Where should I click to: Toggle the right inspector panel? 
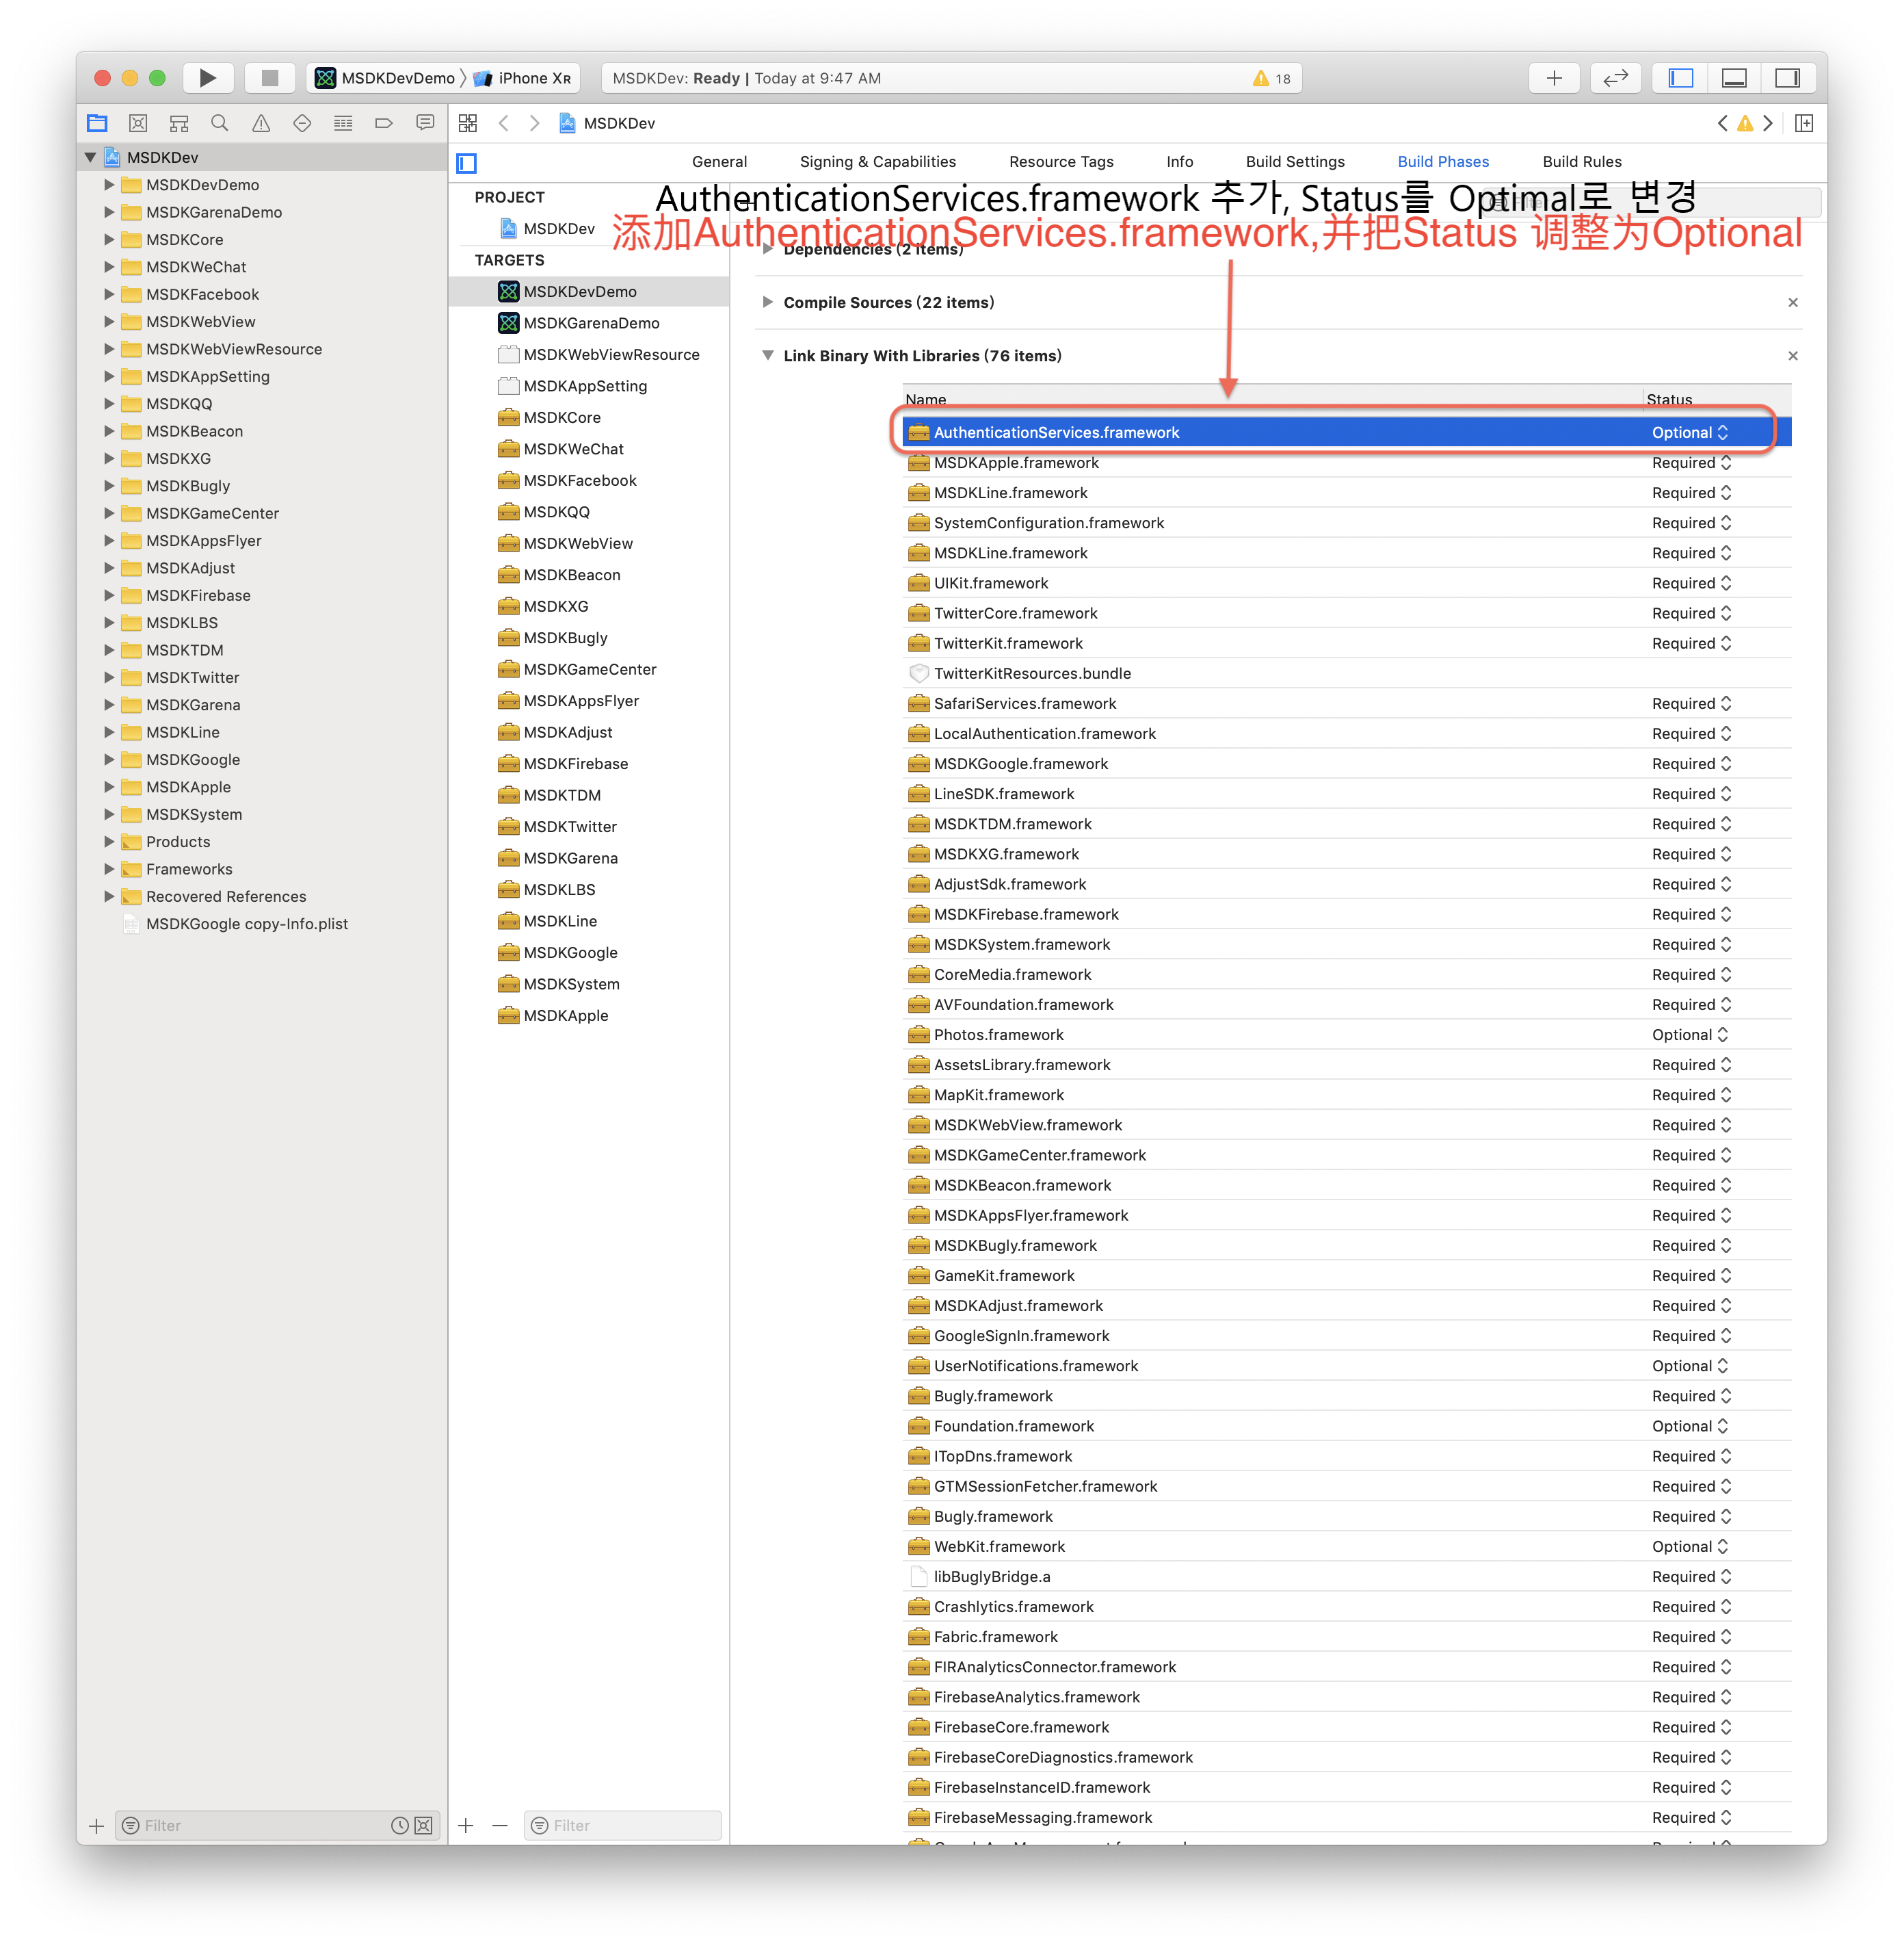pyautogui.click(x=1787, y=78)
